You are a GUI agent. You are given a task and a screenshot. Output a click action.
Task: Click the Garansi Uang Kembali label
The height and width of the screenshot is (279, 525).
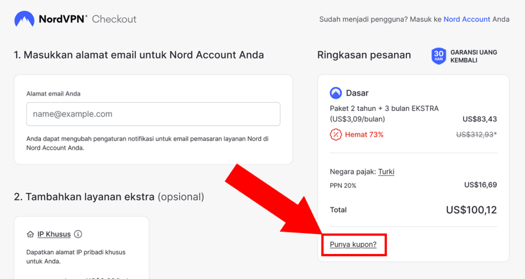(473, 56)
